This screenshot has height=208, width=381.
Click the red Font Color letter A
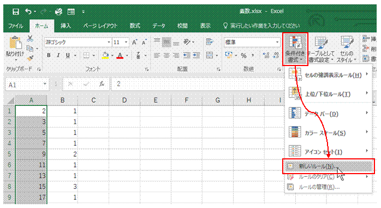120,56
